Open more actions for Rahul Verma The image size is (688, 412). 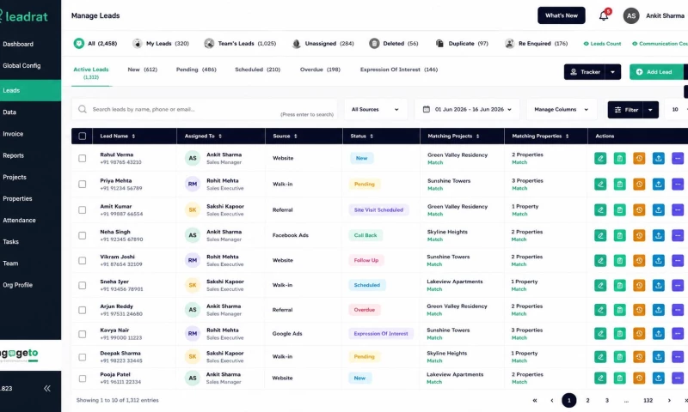tap(678, 159)
